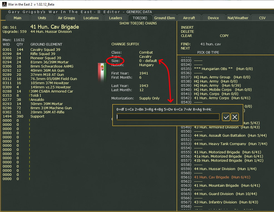Change Class value 'Combat'
Screen dimensions: 274x212
click(x=146, y=52)
